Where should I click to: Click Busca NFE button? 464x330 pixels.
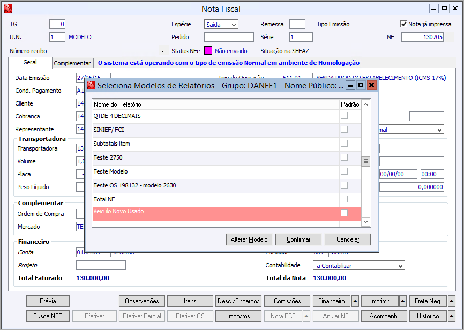(x=48, y=316)
